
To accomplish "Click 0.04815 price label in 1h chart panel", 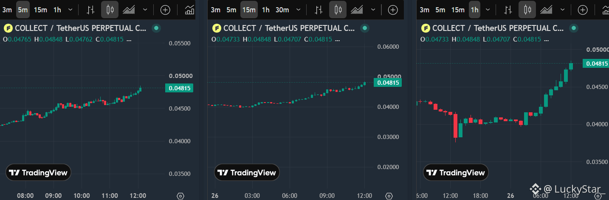I will 596,64.
